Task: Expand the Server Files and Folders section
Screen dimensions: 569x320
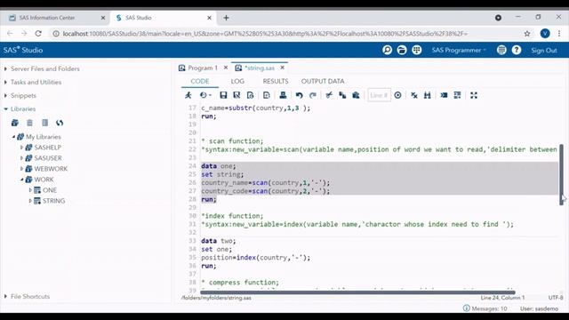Action: point(6,68)
